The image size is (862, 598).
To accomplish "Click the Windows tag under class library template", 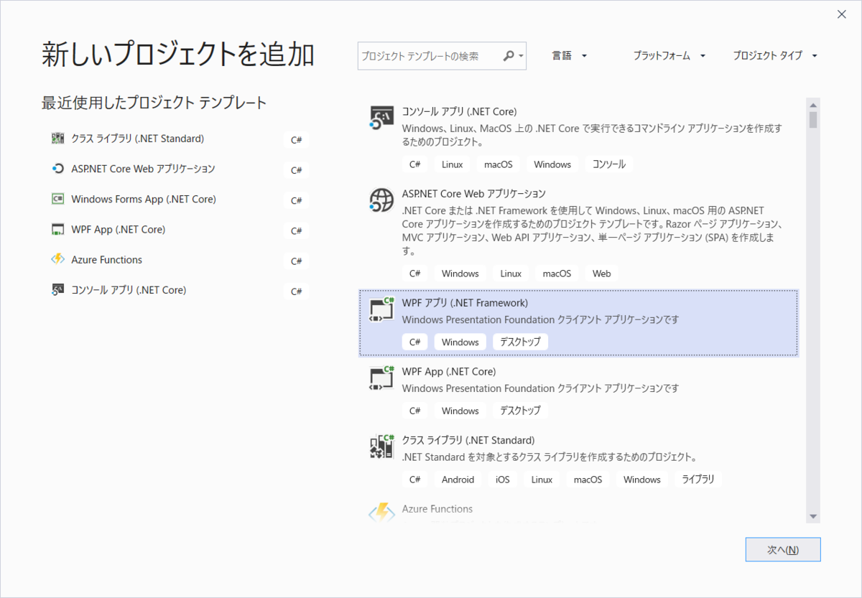I will (642, 480).
